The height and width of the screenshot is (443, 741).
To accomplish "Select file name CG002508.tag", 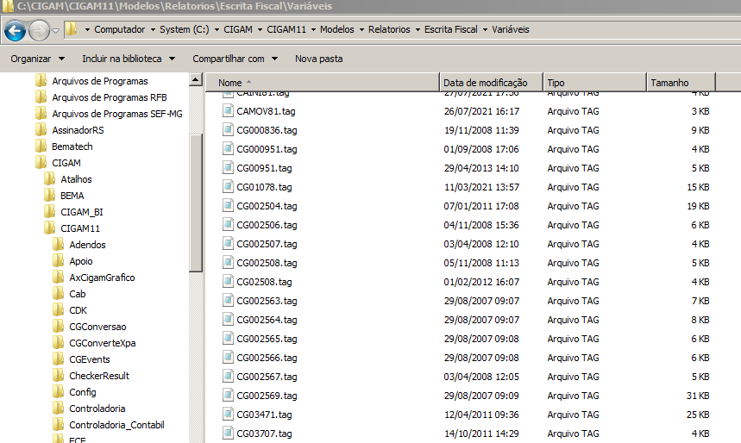I will pyautogui.click(x=267, y=263).
